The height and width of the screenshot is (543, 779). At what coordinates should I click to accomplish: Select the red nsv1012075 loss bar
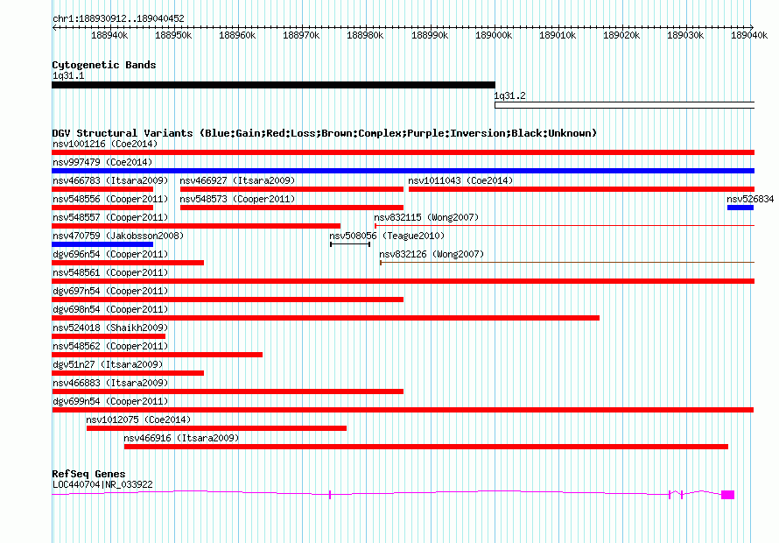click(x=216, y=428)
